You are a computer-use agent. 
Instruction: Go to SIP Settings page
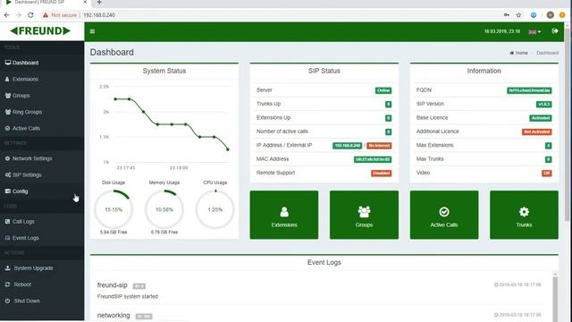[42, 175]
